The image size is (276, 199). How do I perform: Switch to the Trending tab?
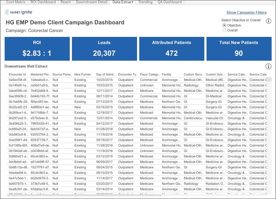coord(145,2)
